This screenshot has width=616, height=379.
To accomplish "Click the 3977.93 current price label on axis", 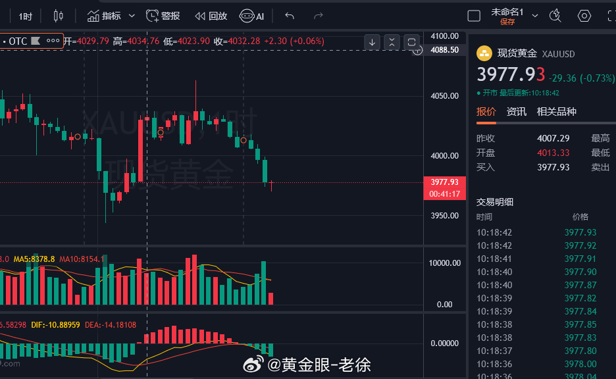I will (x=444, y=182).
